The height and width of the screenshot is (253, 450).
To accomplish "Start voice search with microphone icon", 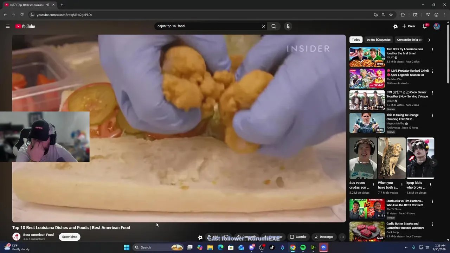I will [x=288, y=26].
